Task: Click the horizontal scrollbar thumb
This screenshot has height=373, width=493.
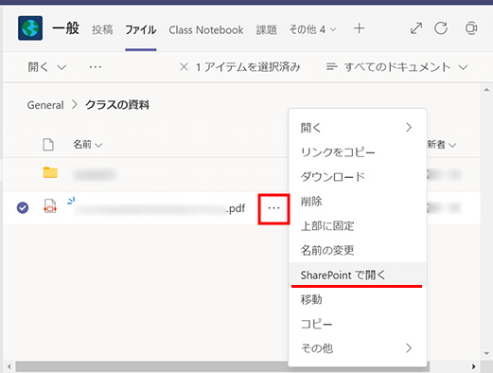Action: (222, 366)
